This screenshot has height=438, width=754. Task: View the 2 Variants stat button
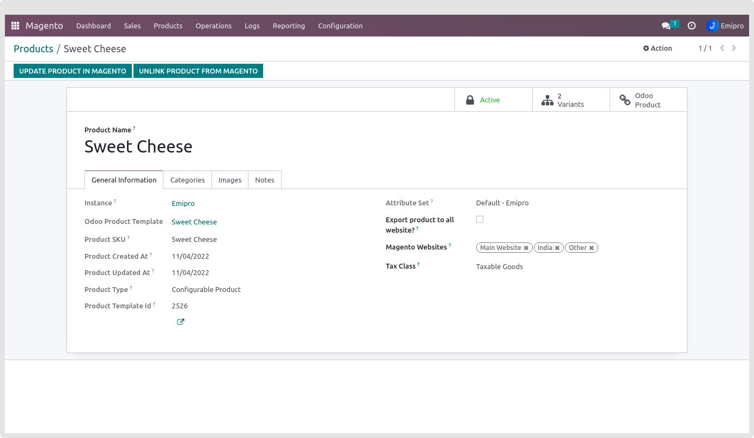point(570,100)
